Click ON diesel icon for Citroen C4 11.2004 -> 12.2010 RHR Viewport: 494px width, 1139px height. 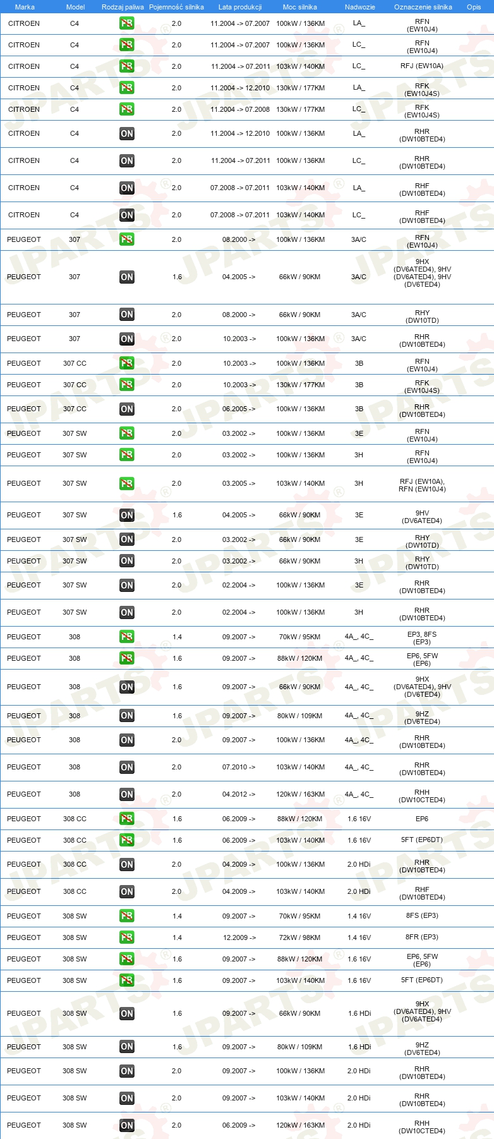[127, 133]
